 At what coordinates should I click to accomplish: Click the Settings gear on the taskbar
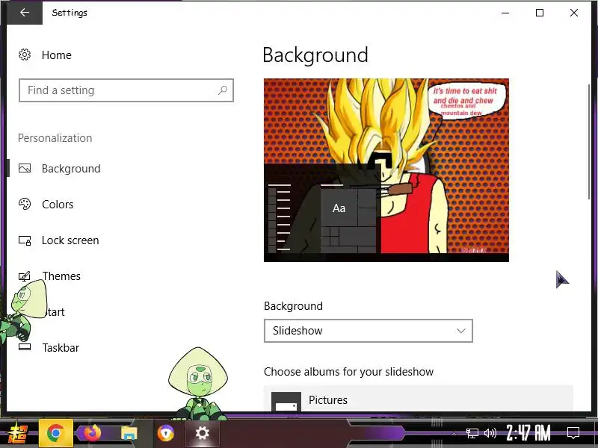pyautogui.click(x=202, y=433)
